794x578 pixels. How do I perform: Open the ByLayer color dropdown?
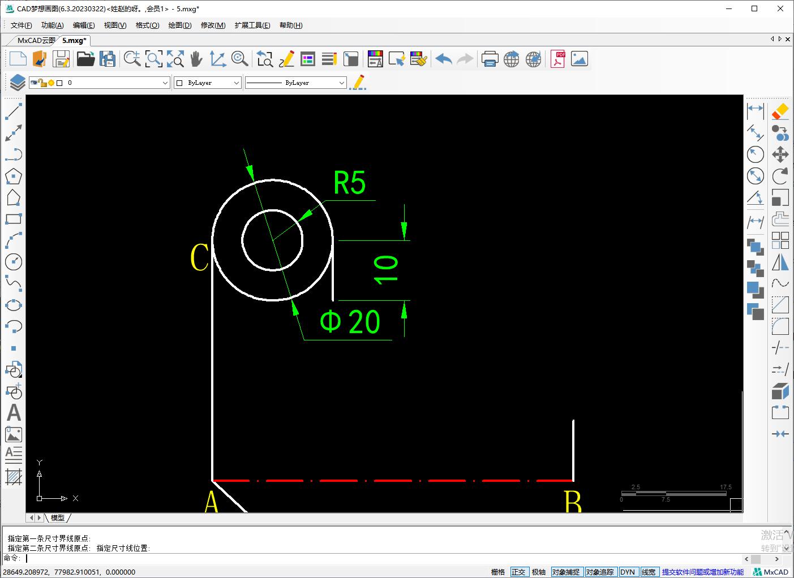(237, 82)
